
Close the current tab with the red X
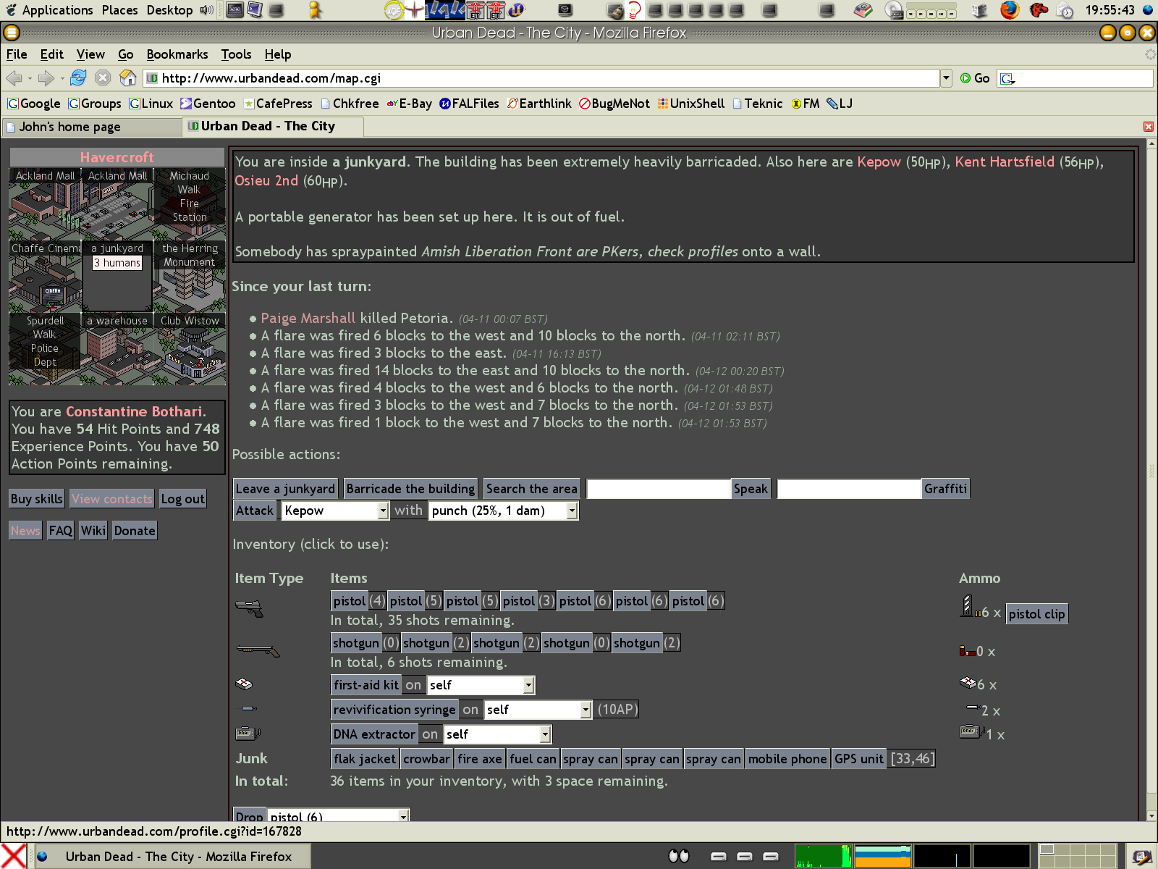pos(1148,127)
